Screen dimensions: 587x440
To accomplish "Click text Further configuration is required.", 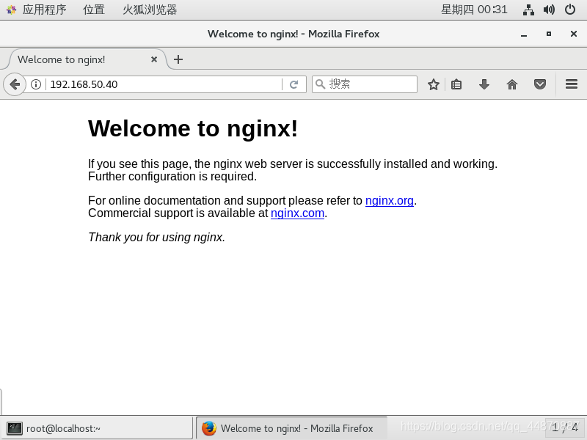I will 172,176.
